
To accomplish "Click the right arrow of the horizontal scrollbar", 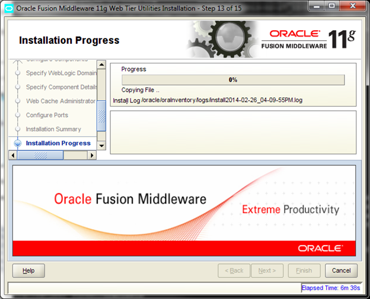I will 91,155.
